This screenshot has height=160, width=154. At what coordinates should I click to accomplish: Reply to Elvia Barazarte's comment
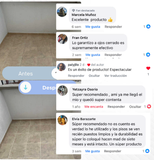(113, 151)
